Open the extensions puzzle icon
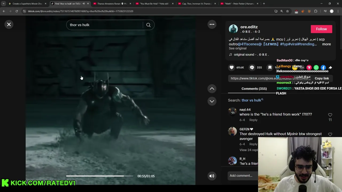Screen dimensions: 342x192 (316, 11)
